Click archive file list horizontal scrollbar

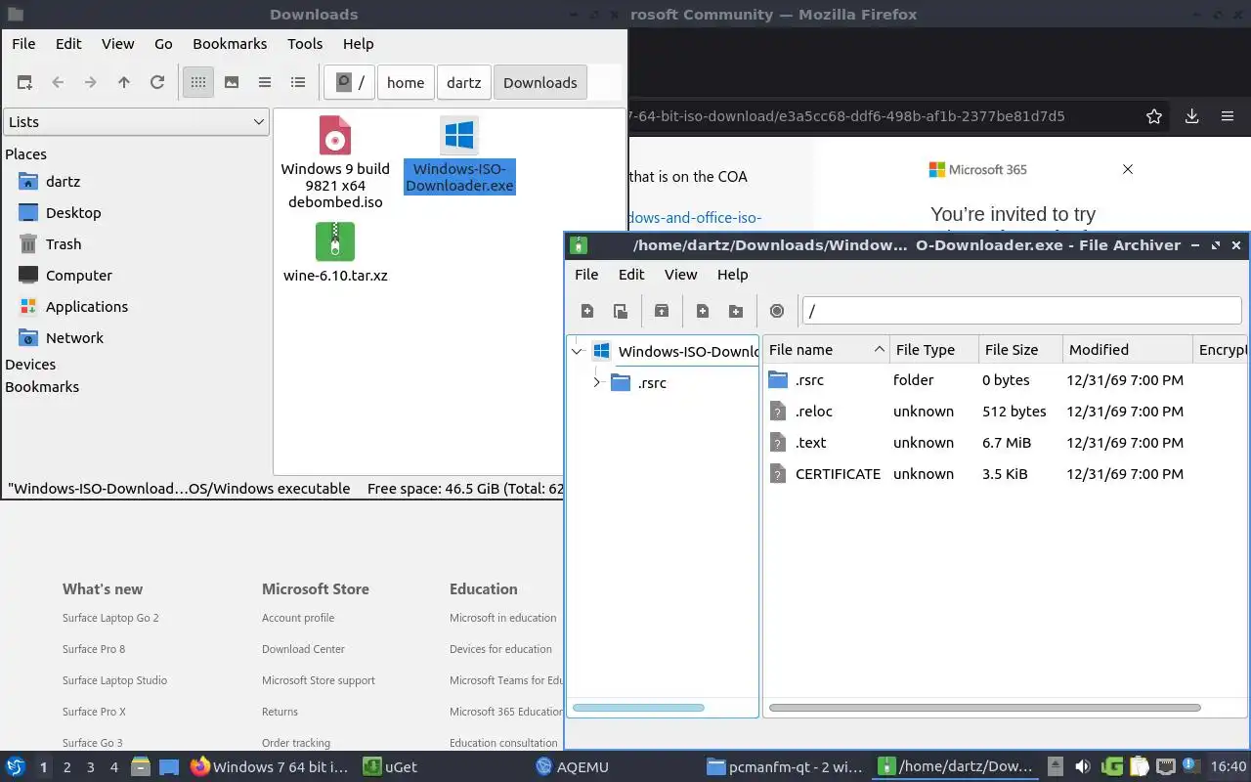click(x=984, y=708)
